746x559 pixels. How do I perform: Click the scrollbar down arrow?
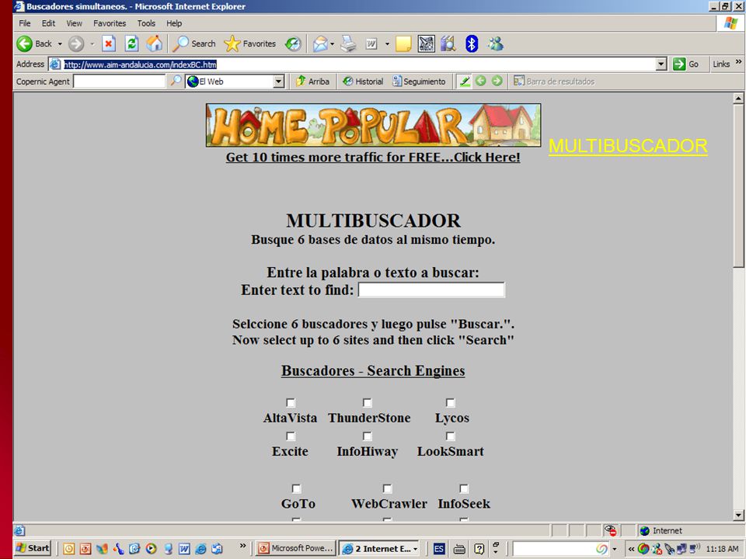[x=738, y=515]
